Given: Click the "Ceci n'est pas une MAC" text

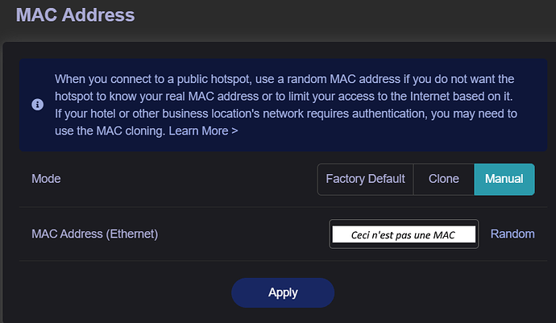Looking at the screenshot, I should tap(404, 234).
